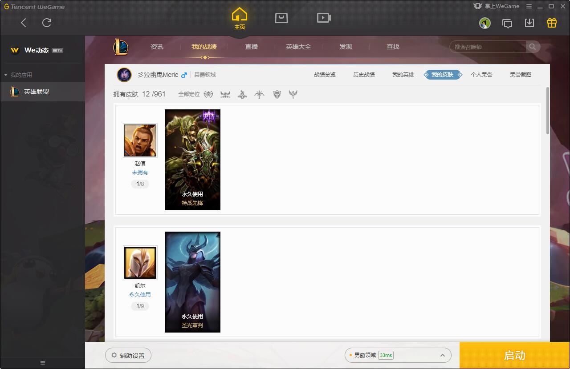Click the yellow gift box icon
The width and height of the screenshot is (570, 369).
pyautogui.click(x=552, y=23)
